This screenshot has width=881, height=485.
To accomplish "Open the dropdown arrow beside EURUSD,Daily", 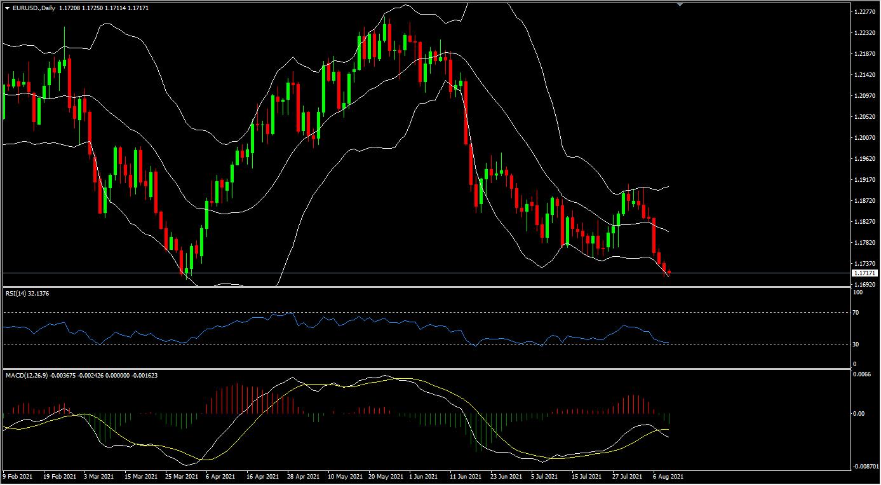I will [x=7, y=8].
